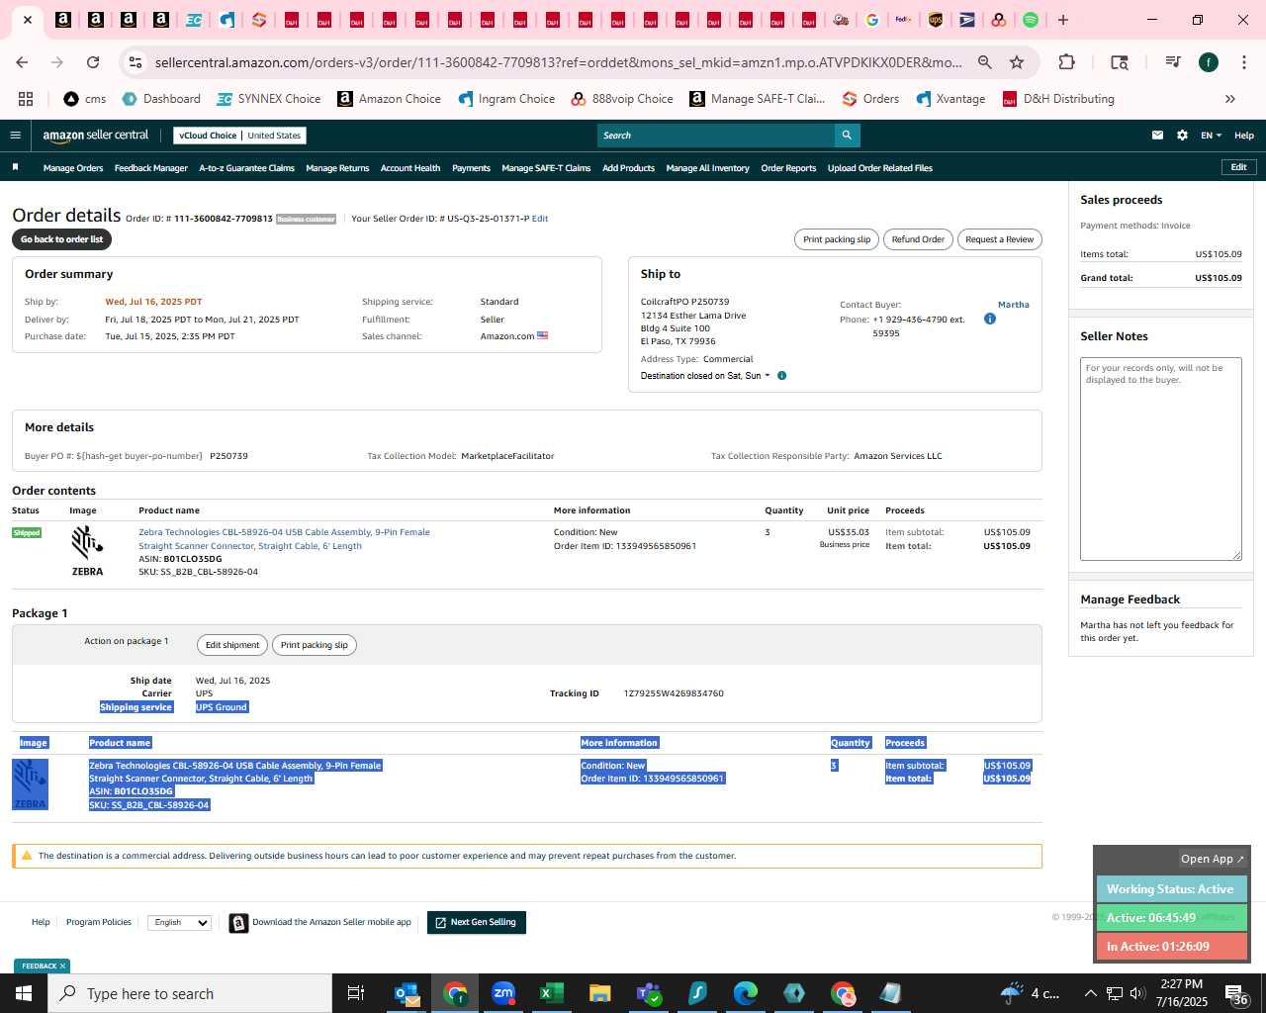The height and width of the screenshot is (1013, 1266).
Task: Click the Help link in header
Action: coord(1244,136)
